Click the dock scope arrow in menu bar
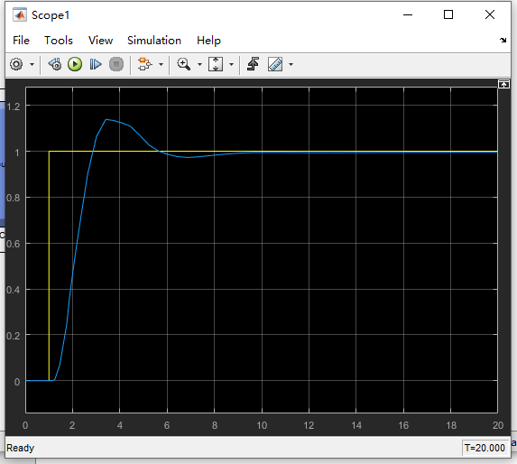 pyautogui.click(x=503, y=41)
